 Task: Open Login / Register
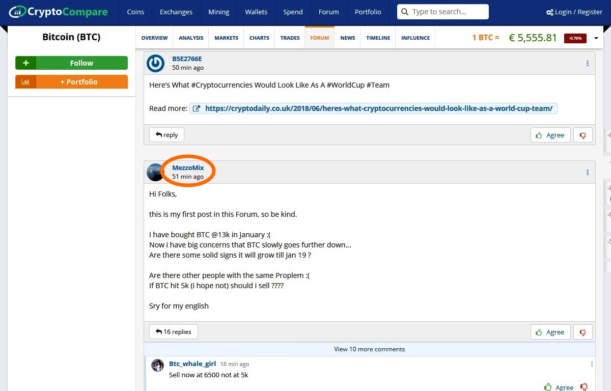[x=574, y=12]
